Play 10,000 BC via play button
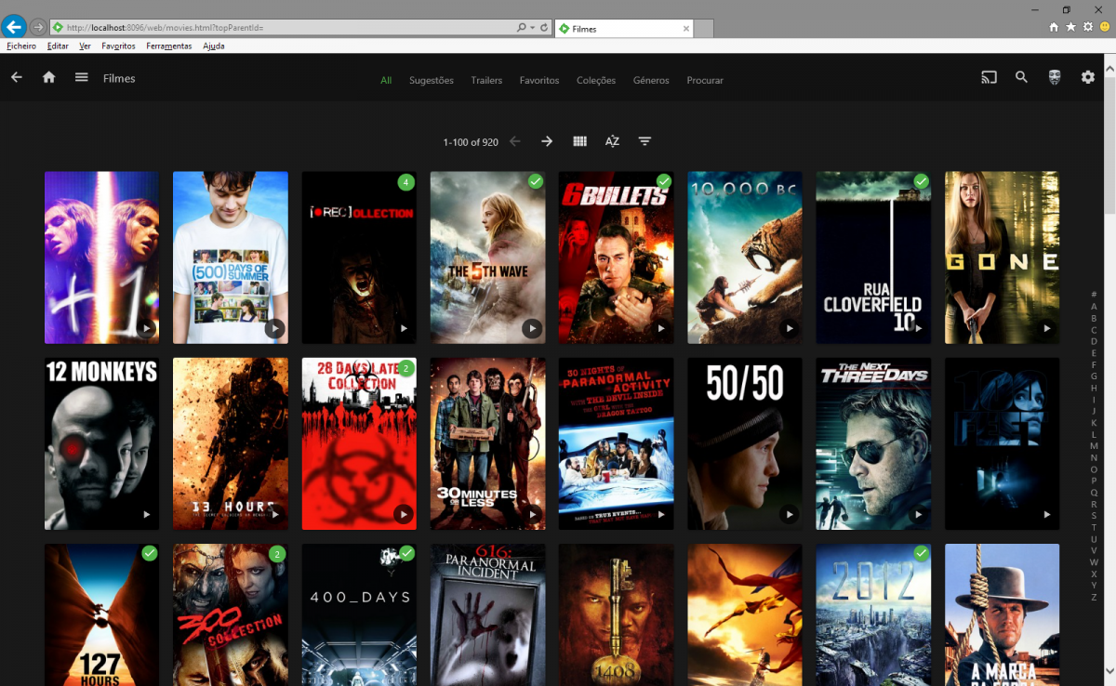The image size is (1116, 686). [x=789, y=328]
